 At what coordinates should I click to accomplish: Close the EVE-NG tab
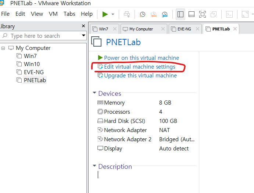coord(197,29)
